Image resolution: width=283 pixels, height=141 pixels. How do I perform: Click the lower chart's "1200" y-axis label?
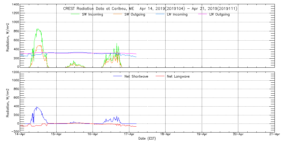[15, 72]
